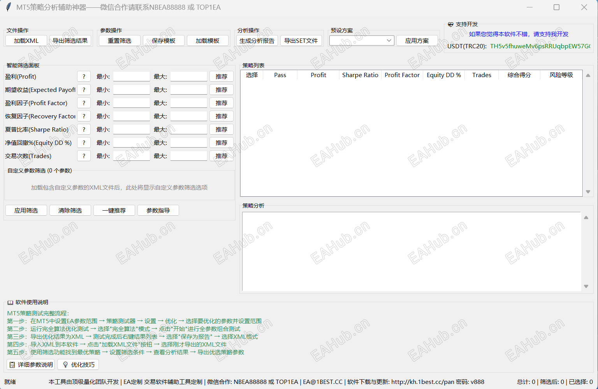Show help for 恢复因子 Recovery Factor

pos(84,116)
